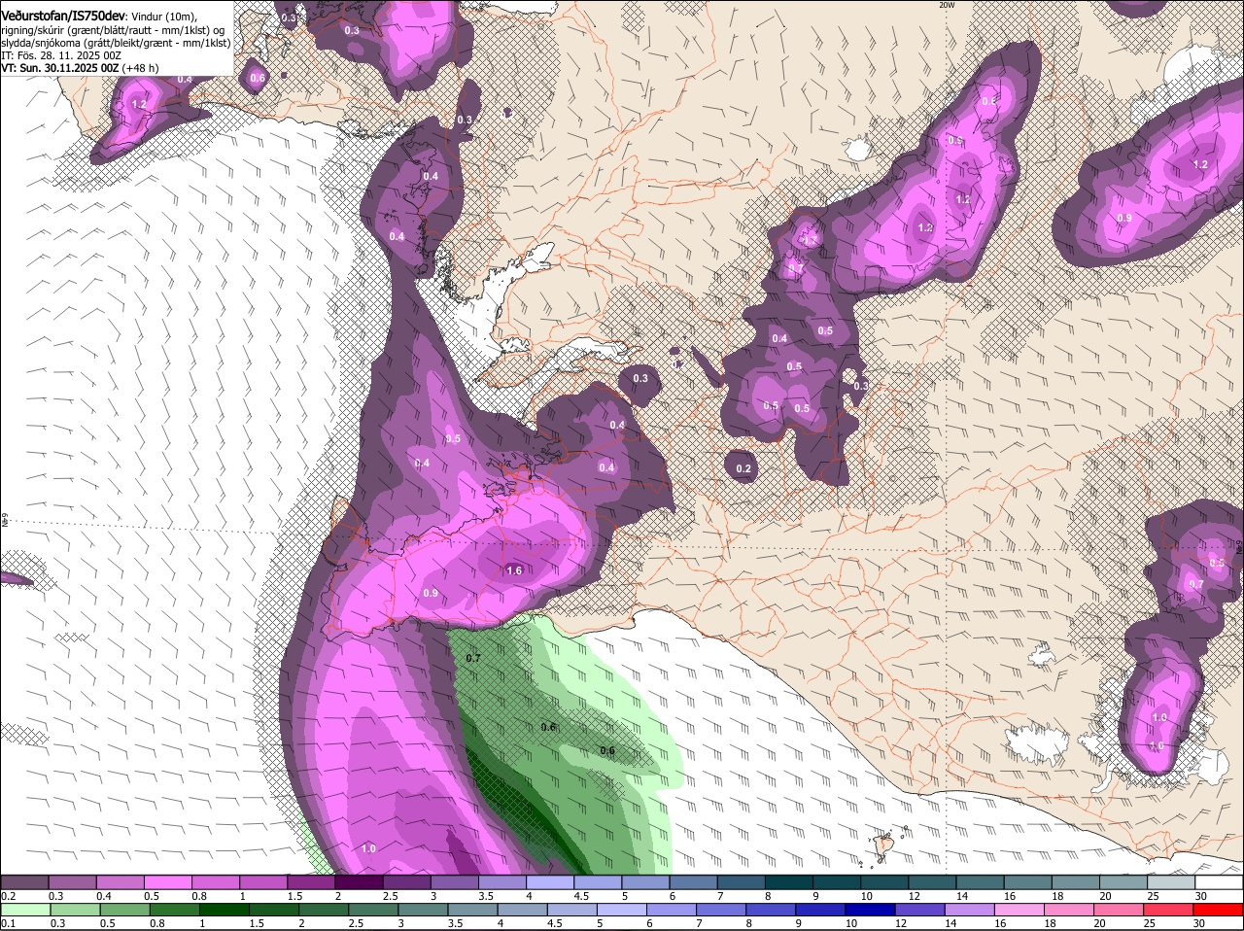The height and width of the screenshot is (931, 1244).
Task: Select the lower legend swatch labeled 2.5
Action: 372,910
